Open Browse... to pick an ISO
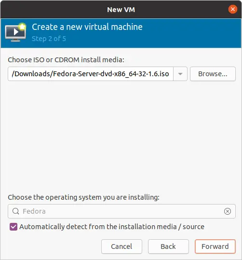Viewport: 242px width, 260px height. [213, 74]
